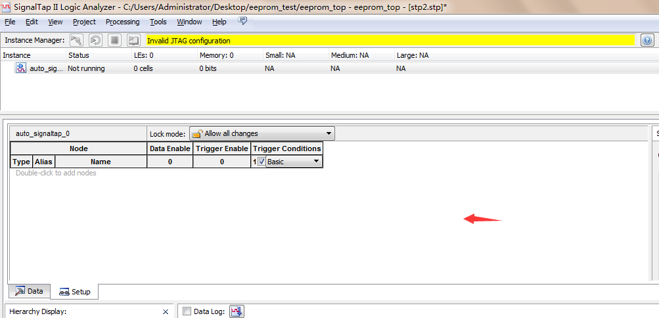Viewport: 659px width, 318px height.
Task: Click the Stop Analysis icon
Action: pos(115,40)
